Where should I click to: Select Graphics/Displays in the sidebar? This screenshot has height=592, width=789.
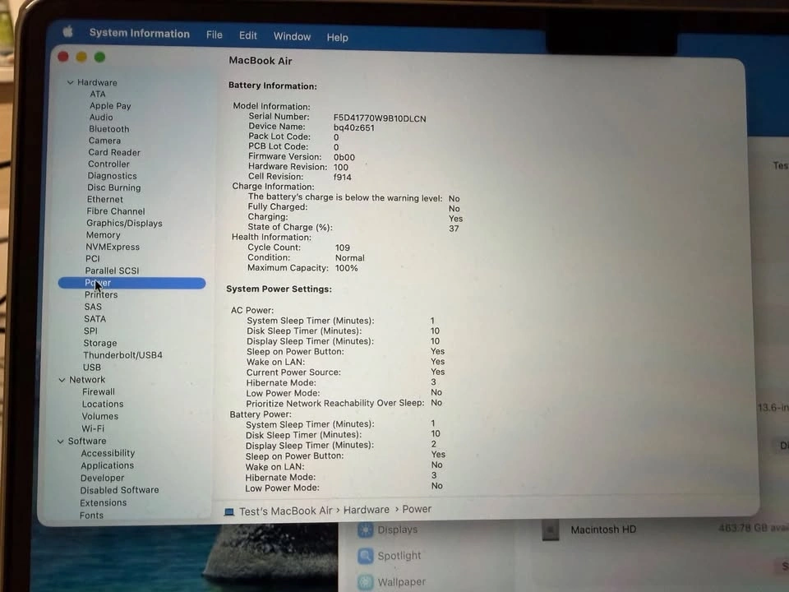[x=124, y=223]
